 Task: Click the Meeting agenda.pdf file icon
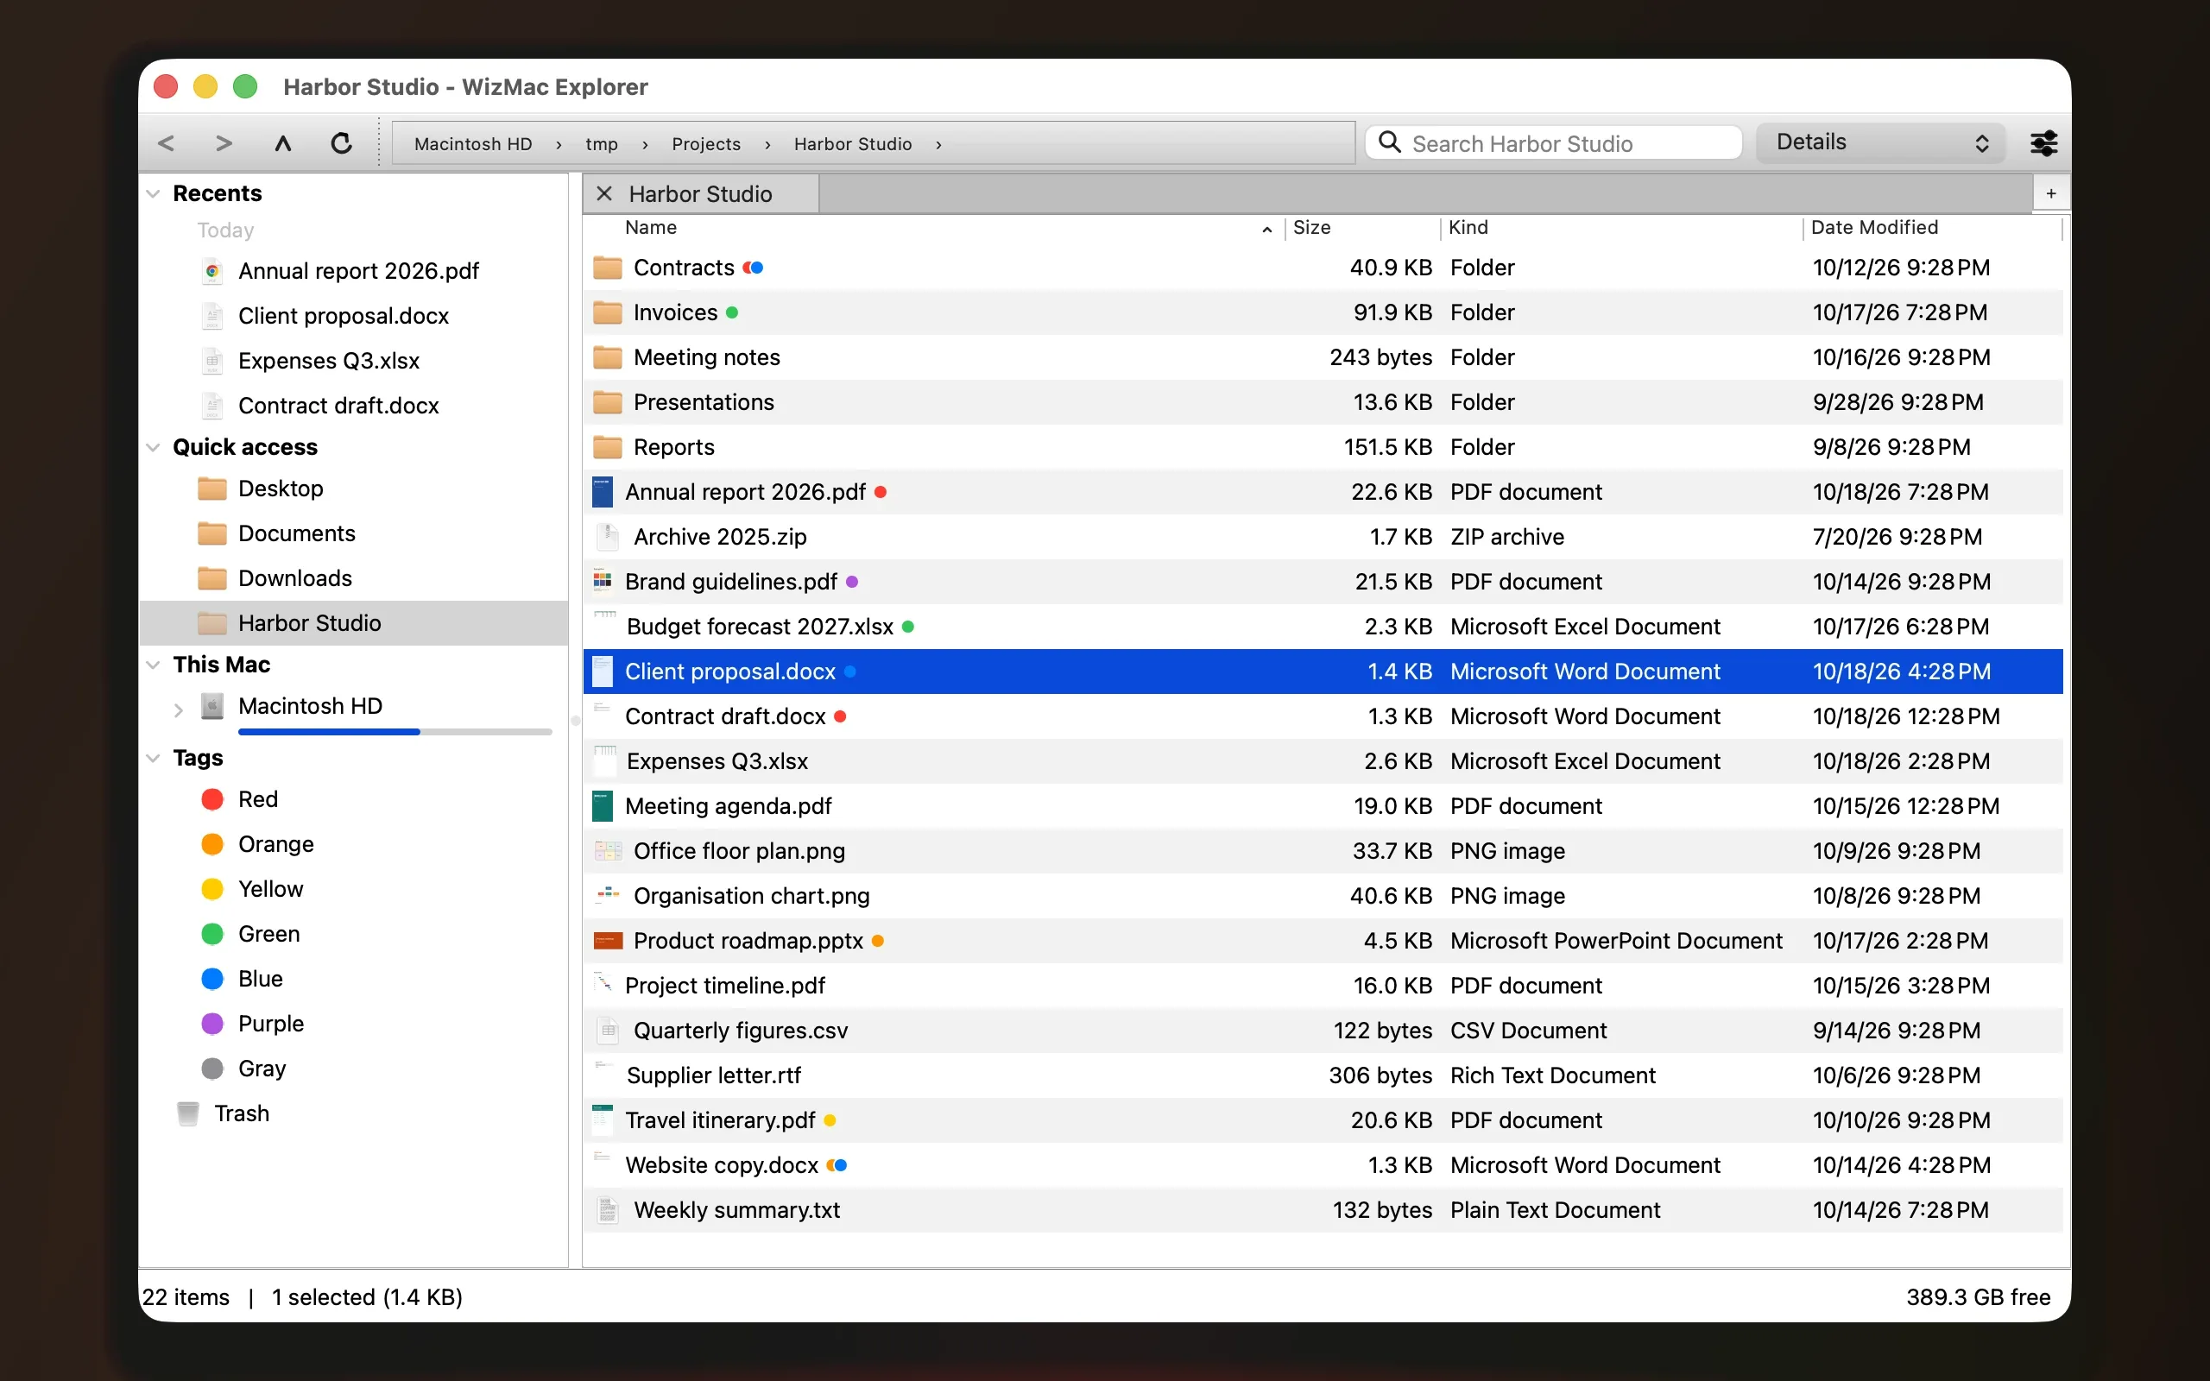[x=603, y=806]
